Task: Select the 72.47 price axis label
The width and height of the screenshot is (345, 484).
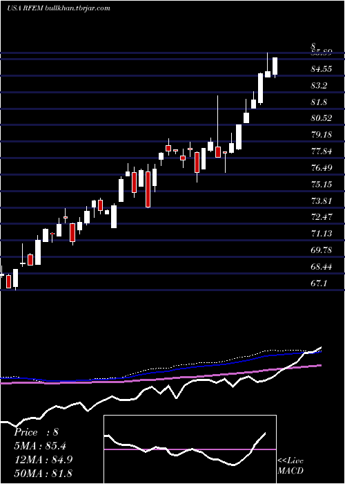Action: pos(322,217)
